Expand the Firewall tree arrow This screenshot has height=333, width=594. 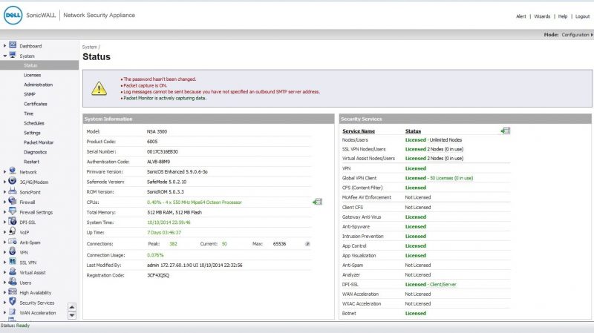[4, 202]
